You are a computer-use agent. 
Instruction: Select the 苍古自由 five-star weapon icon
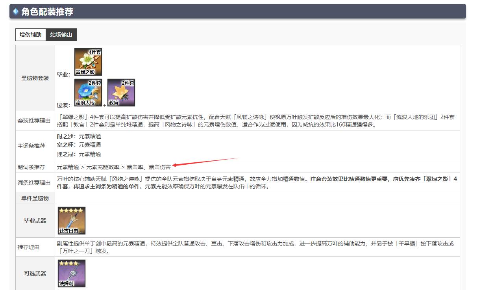71,221
